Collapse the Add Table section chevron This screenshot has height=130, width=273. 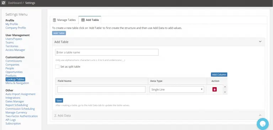(x=260, y=42)
